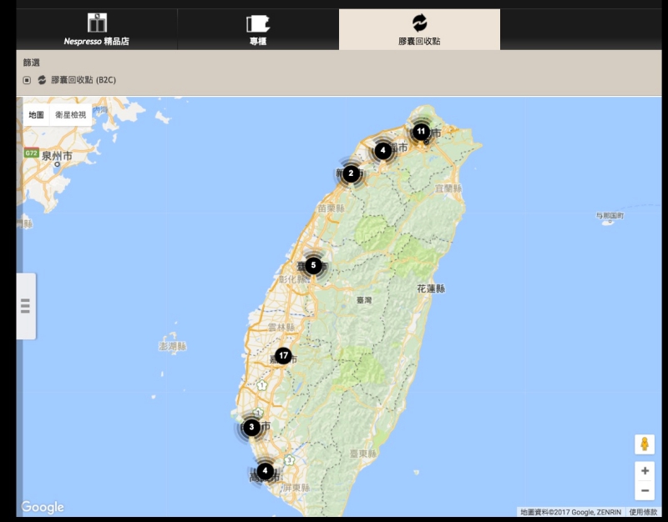Viewport: 668px width, 522px height.
Task: Click the boutique icon above Nespresso 精品店
Action: pyautogui.click(x=97, y=23)
